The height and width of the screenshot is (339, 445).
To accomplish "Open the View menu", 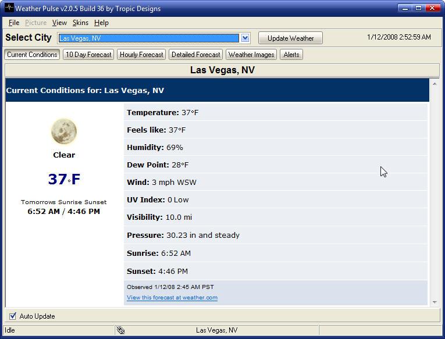I will tap(59, 23).
